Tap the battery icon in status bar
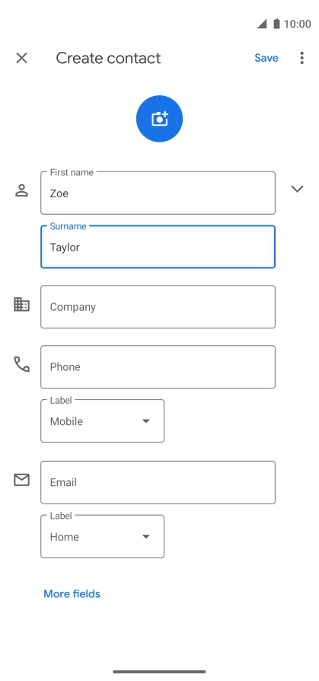 tap(276, 24)
